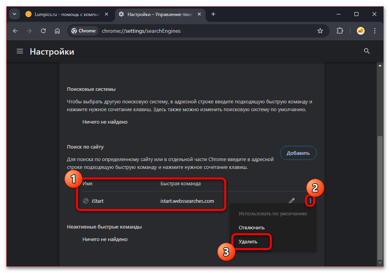Click the profile avatar icon

point(361,30)
